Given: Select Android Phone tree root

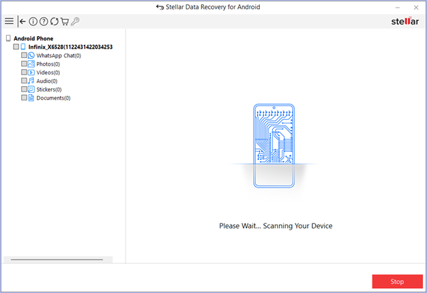Looking at the screenshot, I should [33, 38].
